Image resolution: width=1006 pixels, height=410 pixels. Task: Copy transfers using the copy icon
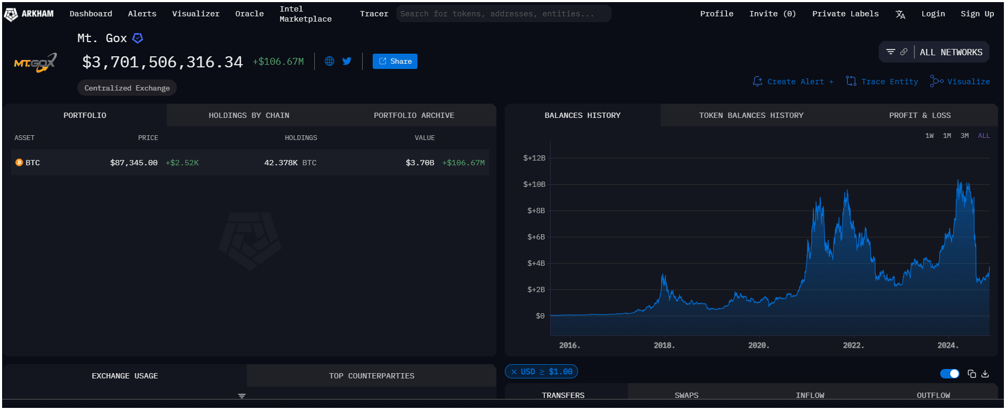pyautogui.click(x=972, y=374)
